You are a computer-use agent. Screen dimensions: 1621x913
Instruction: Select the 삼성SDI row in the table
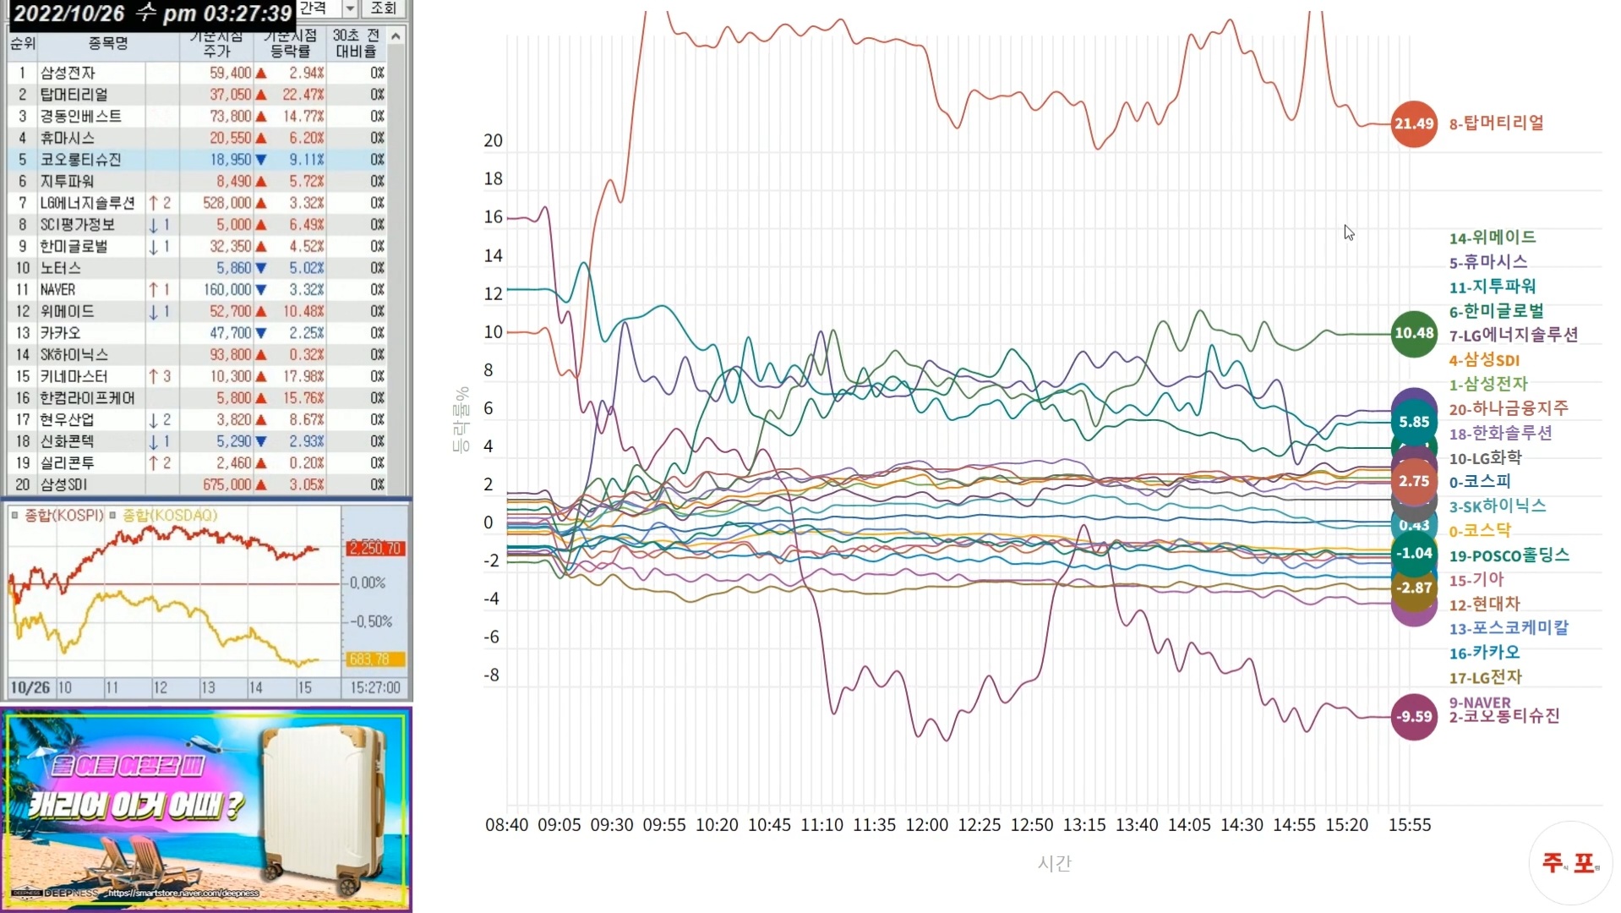tap(197, 485)
